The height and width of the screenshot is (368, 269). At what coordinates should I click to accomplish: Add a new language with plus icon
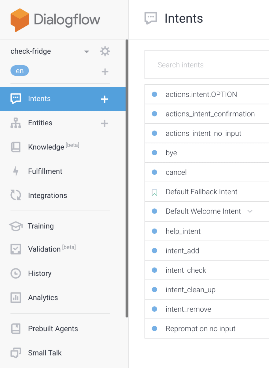105,72
